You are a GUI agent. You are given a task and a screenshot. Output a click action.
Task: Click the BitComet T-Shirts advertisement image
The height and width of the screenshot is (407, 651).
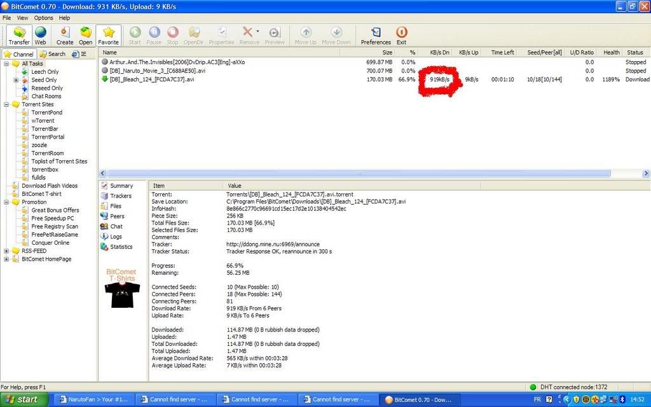click(121, 288)
